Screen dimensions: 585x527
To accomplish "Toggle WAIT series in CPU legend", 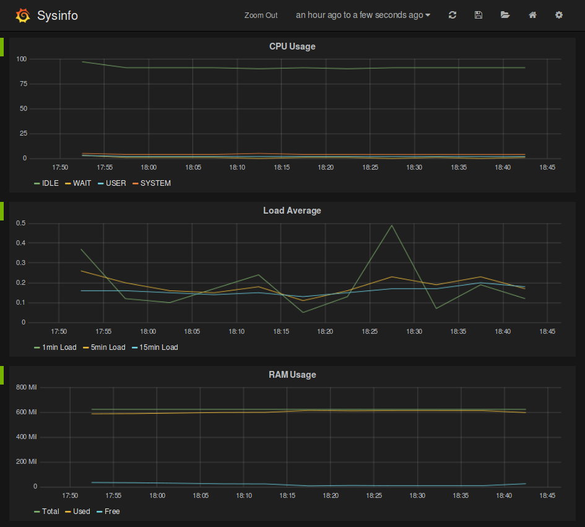I will (x=82, y=183).
